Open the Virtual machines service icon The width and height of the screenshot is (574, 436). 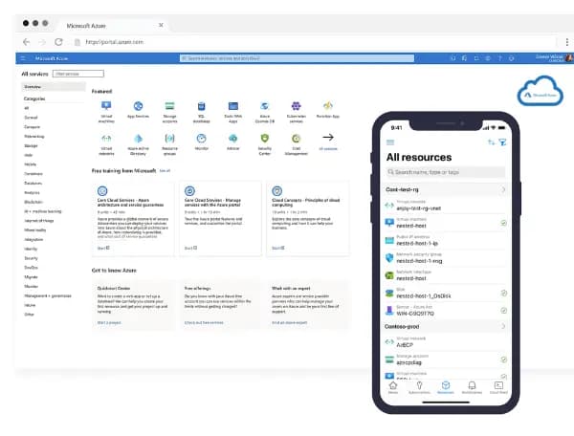pyautogui.click(x=106, y=105)
